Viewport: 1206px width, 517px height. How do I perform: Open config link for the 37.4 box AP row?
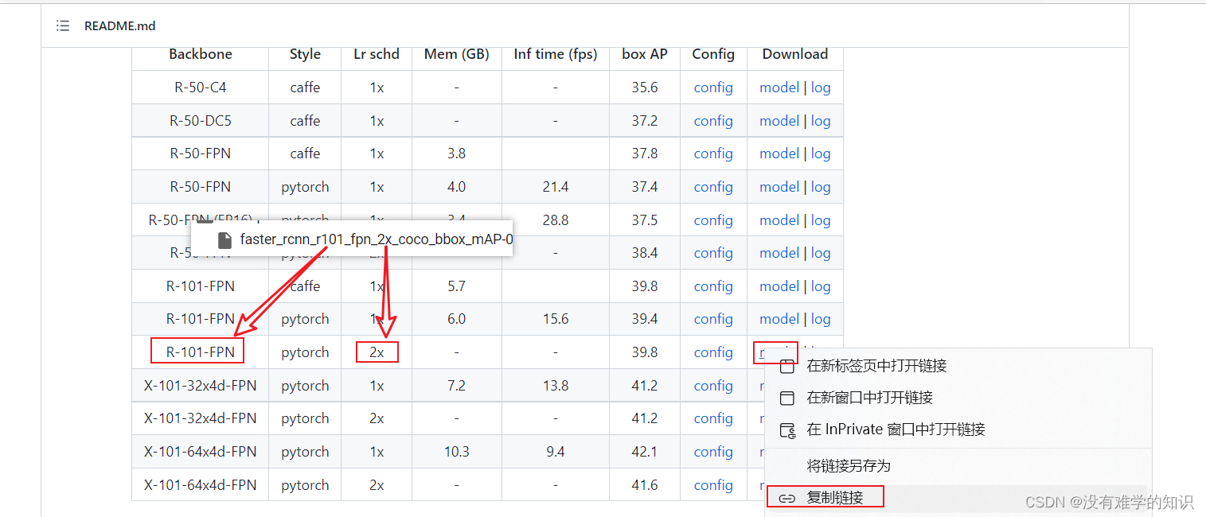(713, 187)
